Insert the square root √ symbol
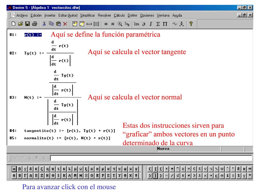The image size is (262, 196). pyautogui.click(x=178, y=175)
